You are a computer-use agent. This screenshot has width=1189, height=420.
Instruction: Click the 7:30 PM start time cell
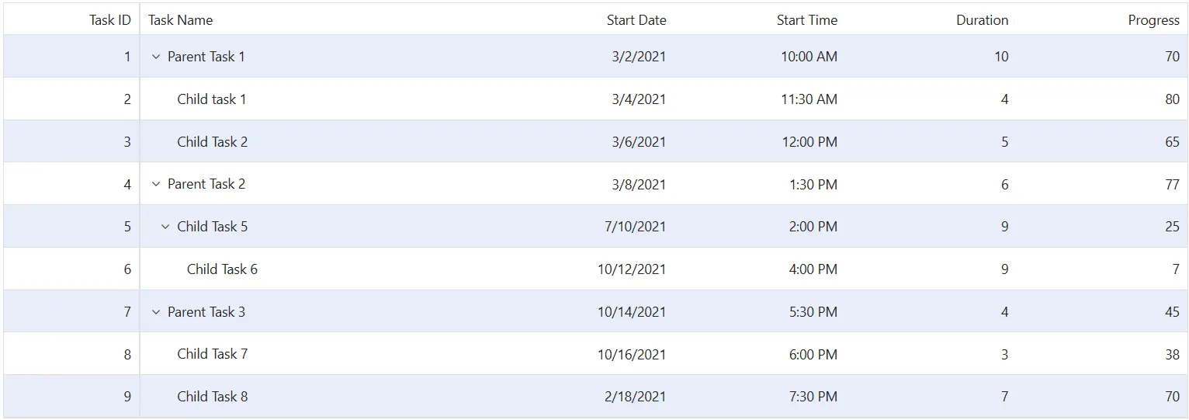(x=760, y=397)
